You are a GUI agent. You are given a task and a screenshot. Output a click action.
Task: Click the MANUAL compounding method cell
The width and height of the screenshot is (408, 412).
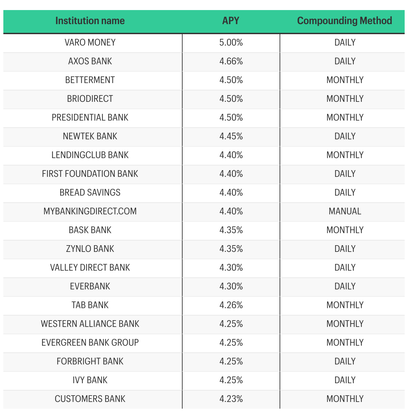pos(345,211)
